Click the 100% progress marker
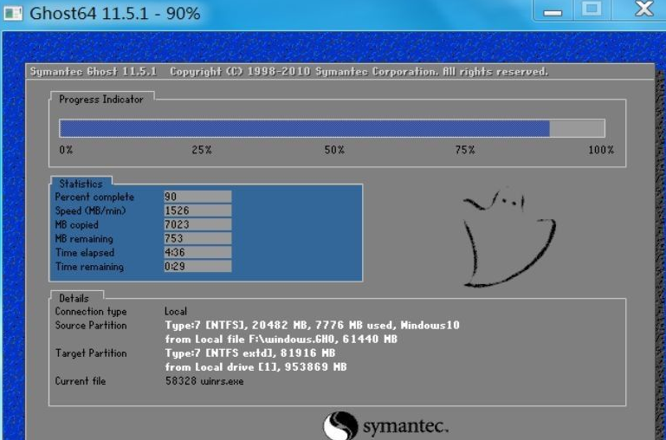Screen dimensions: 666x440 pos(601,150)
